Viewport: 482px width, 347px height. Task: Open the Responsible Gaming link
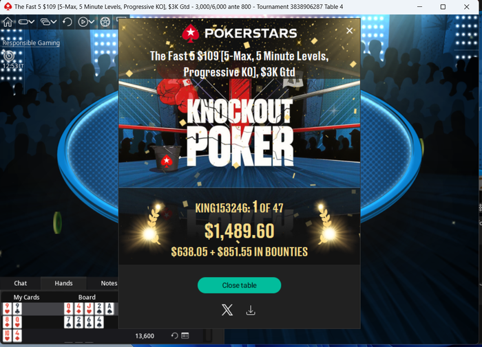31,43
